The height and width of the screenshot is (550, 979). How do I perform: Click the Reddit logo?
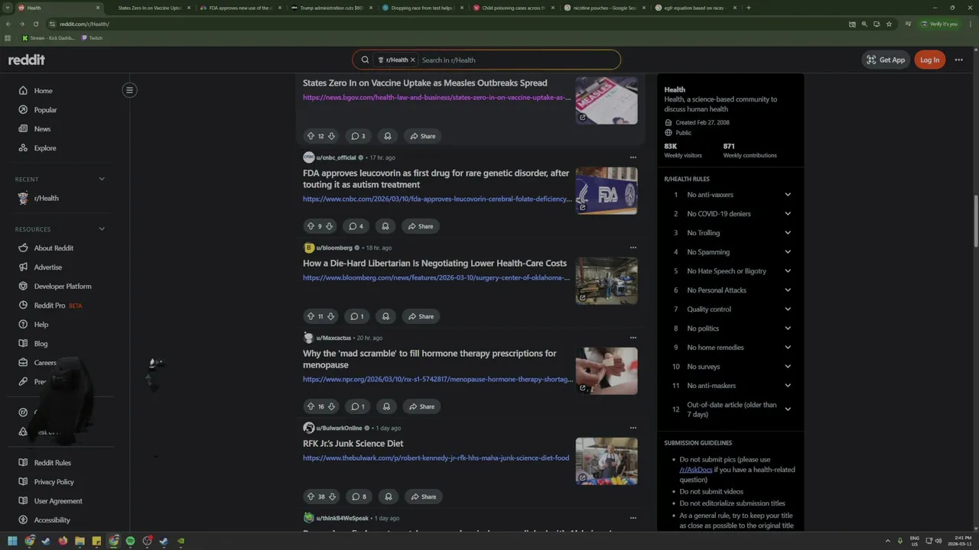click(x=27, y=60)
